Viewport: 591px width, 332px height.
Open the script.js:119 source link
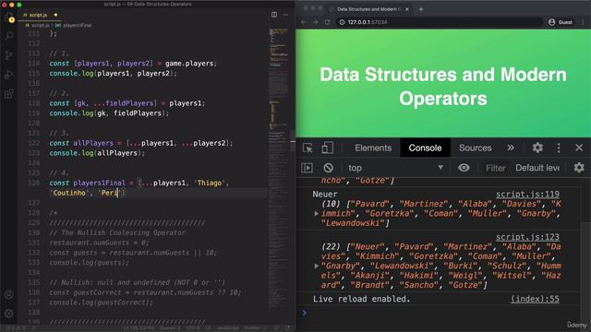[x=527, y=195]
